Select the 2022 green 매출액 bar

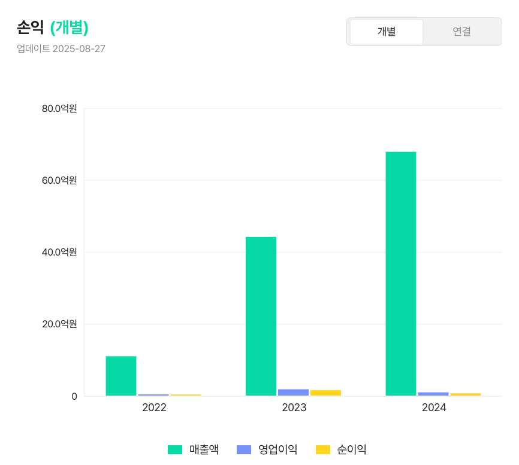click(x=121, y=376)
